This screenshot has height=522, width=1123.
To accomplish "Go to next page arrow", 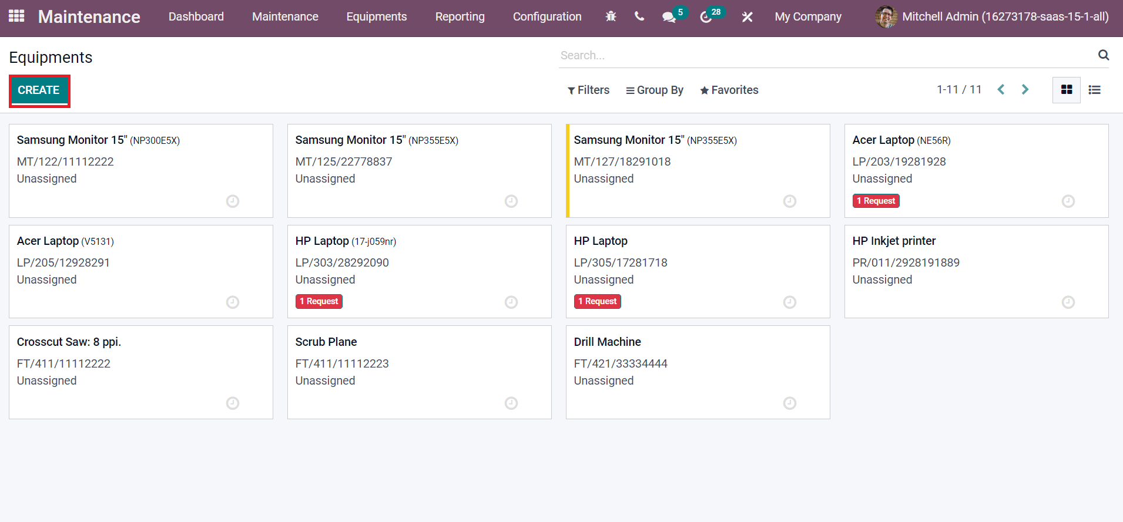I will tap(1025, 89).
